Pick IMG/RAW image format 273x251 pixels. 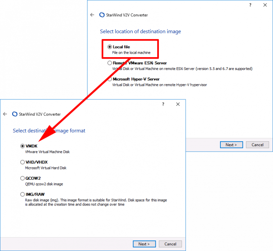coord(22,194)
